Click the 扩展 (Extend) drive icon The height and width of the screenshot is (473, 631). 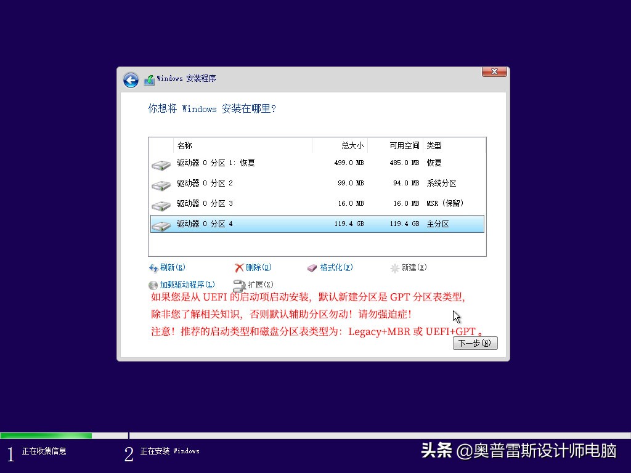[x=238, y=285]
